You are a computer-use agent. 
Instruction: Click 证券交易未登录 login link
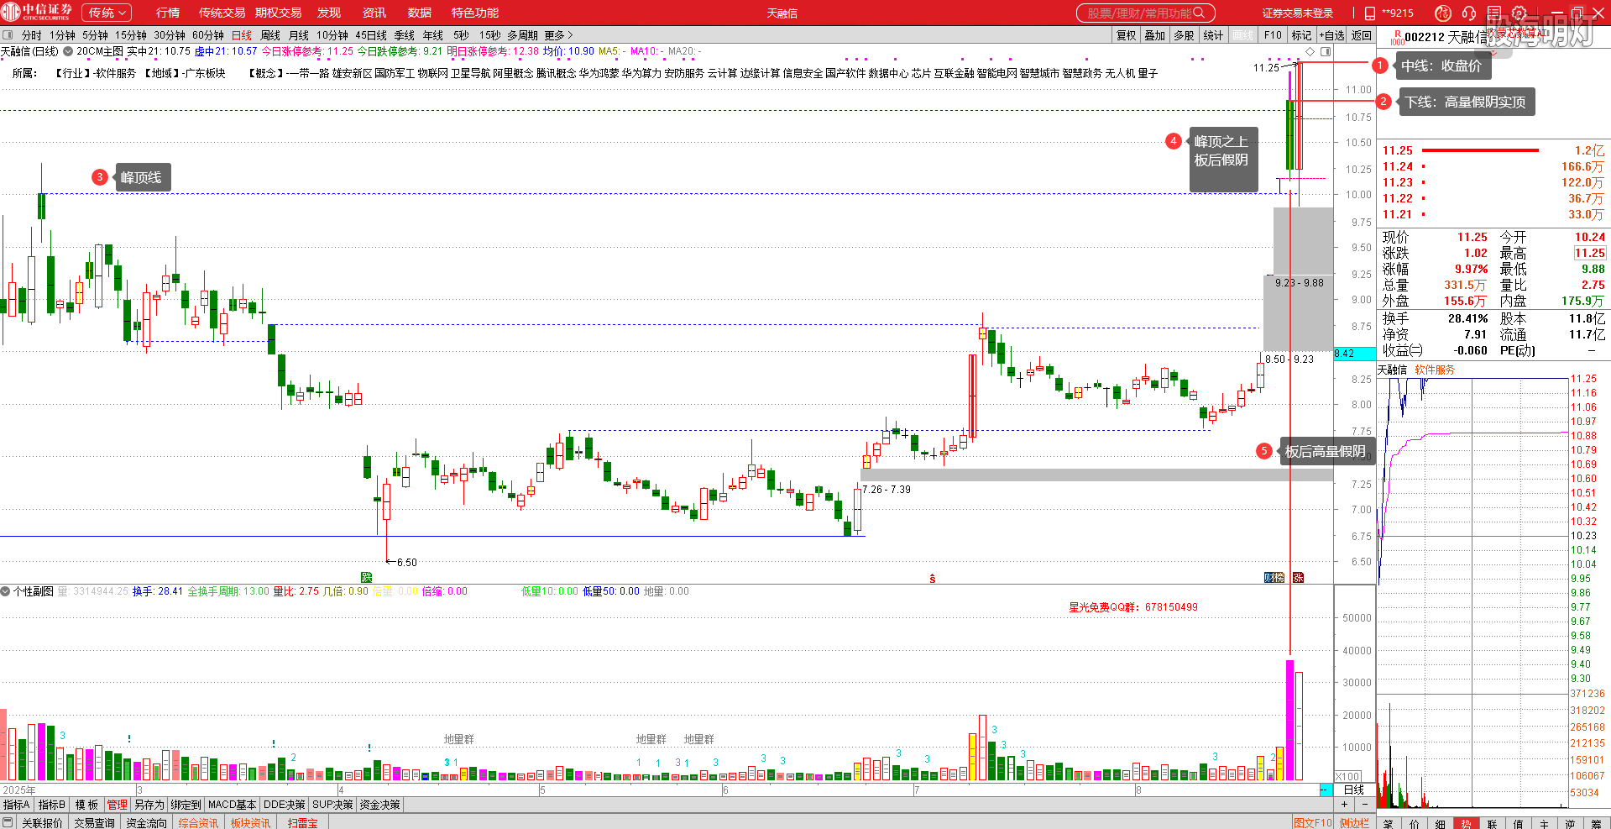click(x=1298, y=13)
